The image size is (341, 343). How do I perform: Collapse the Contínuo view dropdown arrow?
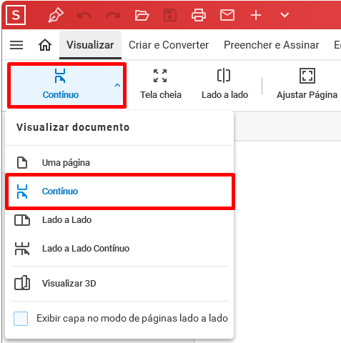click(117, 85)
